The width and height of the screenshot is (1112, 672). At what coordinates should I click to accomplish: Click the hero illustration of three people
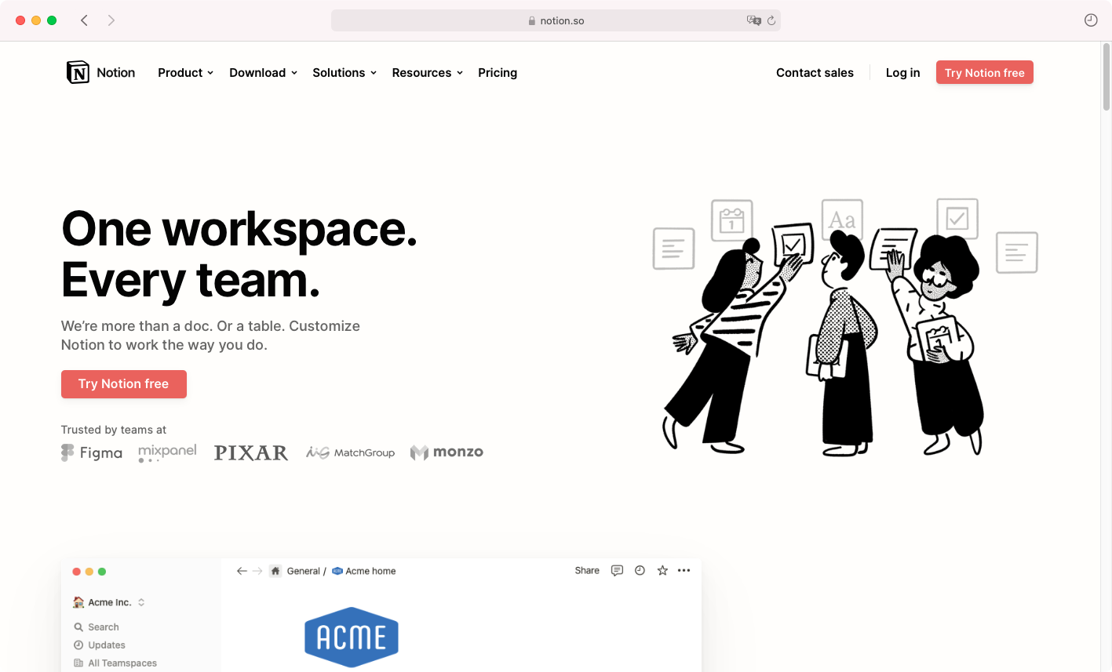point(845,327)
